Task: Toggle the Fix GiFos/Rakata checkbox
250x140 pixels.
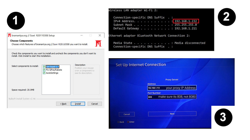Action: coord(44,70)
